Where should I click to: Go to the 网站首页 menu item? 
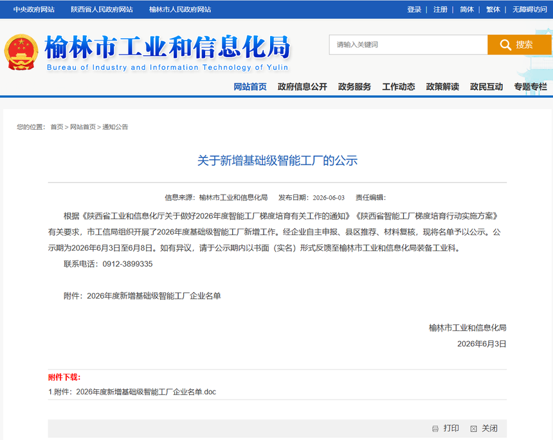(x=250, y=87)
